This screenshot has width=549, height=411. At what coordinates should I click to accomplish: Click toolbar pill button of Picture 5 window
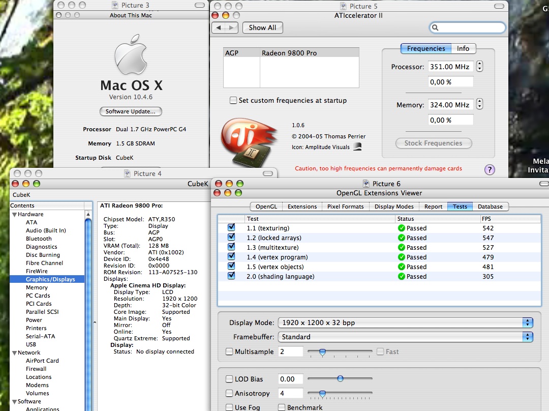(499, 6)
